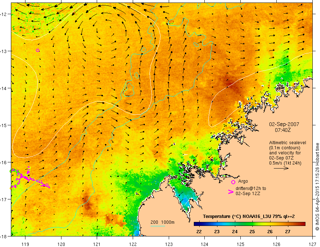Click the -17 latitude axis label

[4, 199]
